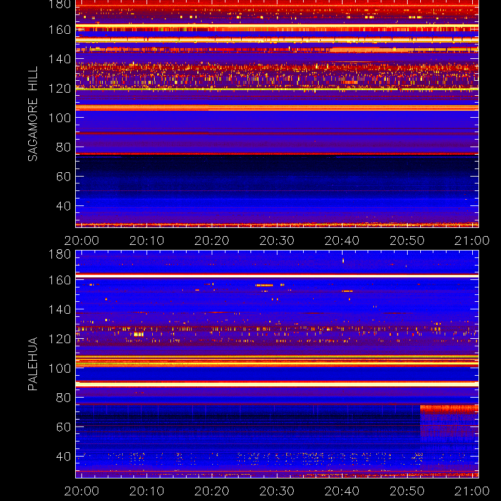Viewport: 501px width, 501px height.
Task: Click the 21:00 time label under Sagamore Hill plot
Action: coord(472,240)
